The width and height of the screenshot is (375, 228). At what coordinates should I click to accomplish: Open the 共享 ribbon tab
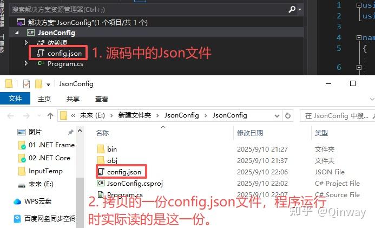[x=73, y=99]
